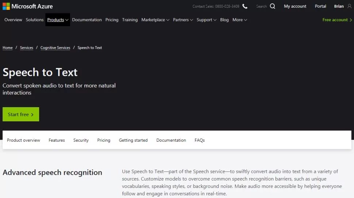Open the More dropdown menu
The height and width of the screenshot is (198, 354).
pos(240,20)
